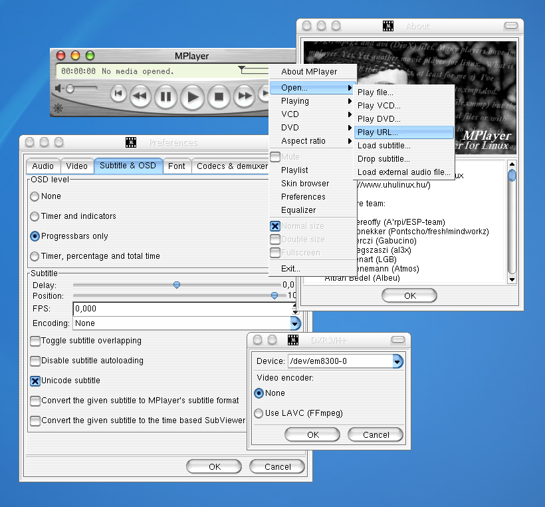Click the stop button in MPlayer
545x507 pixels.
point(219,96)
